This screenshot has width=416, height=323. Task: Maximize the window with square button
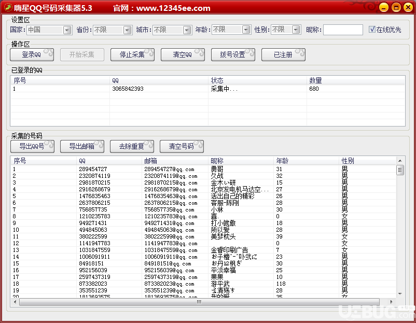[396, 7]
